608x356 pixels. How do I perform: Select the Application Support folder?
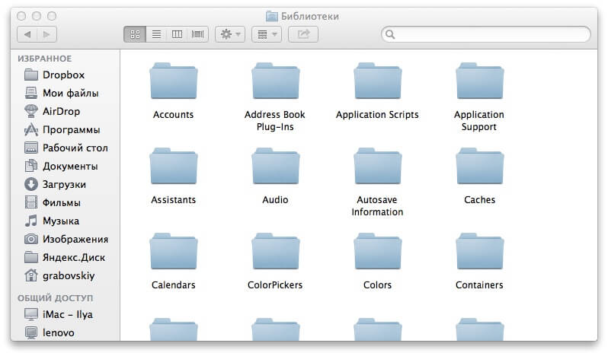click(480, 97)
